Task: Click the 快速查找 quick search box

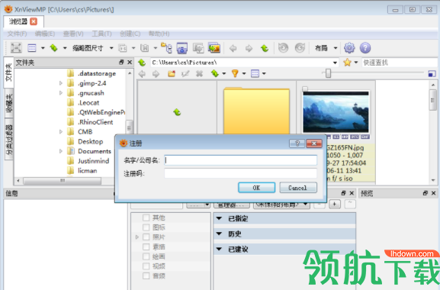Action: 400,63
